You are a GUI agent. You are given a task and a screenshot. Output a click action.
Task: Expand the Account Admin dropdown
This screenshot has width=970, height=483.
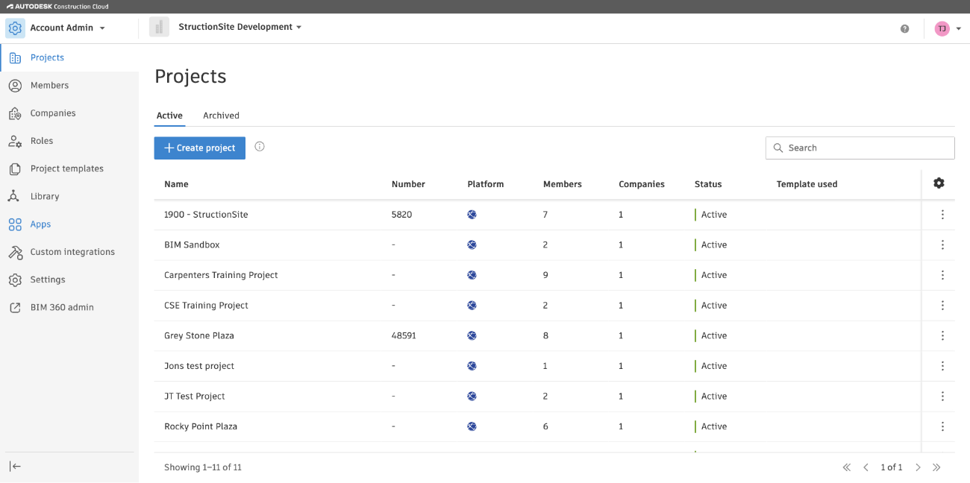(67, 28)
